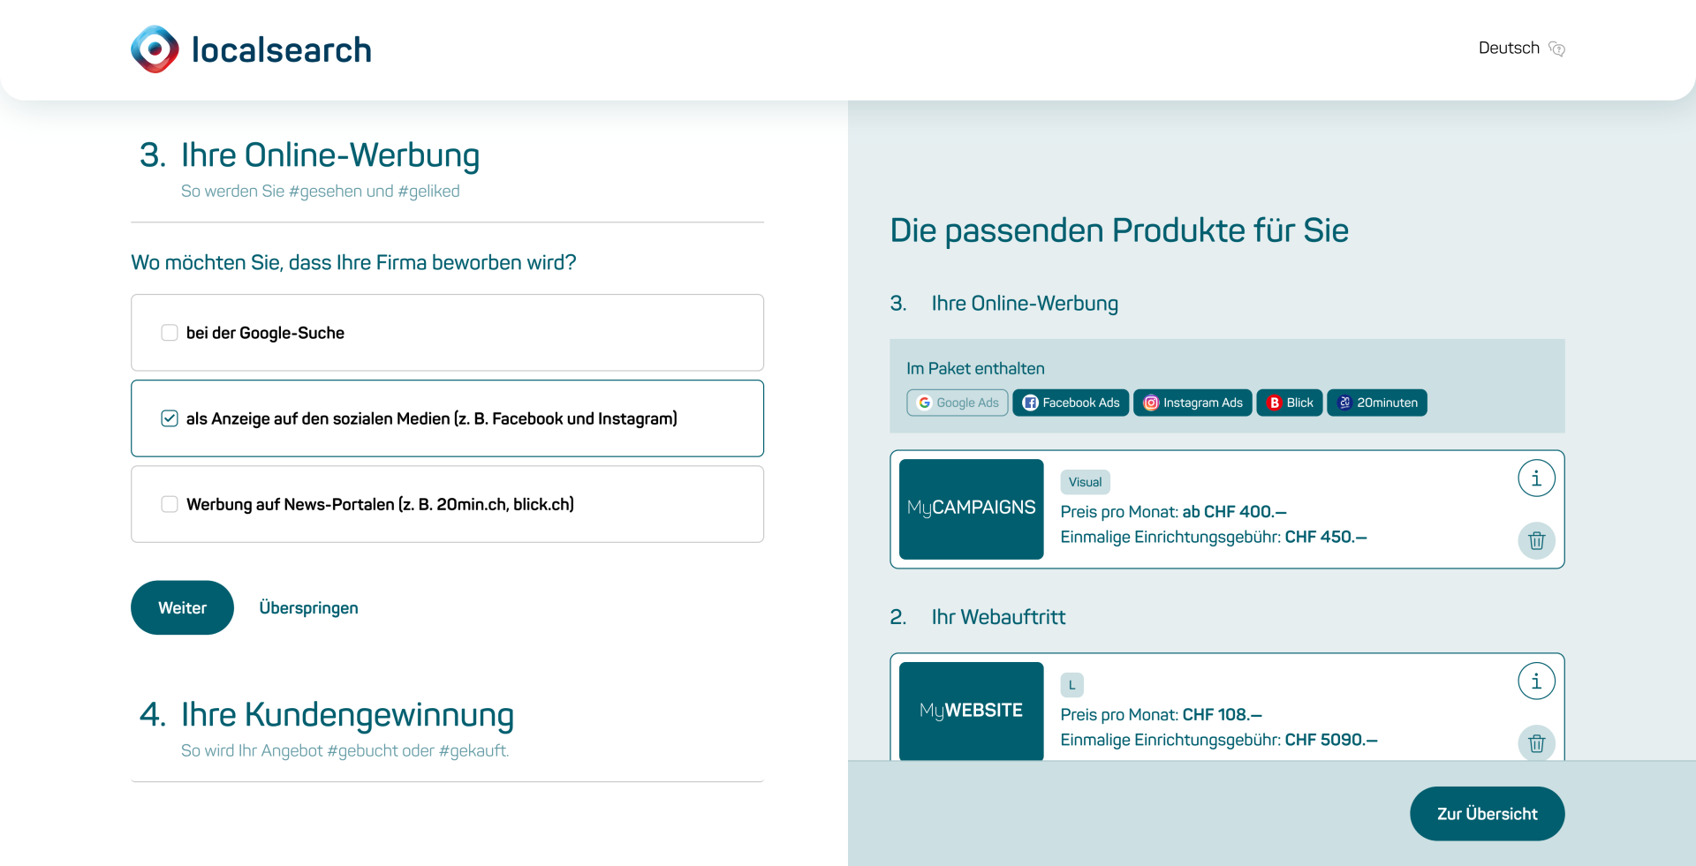Collapse section 3 Ihre Online-Werbung heading

coord(309,154)
